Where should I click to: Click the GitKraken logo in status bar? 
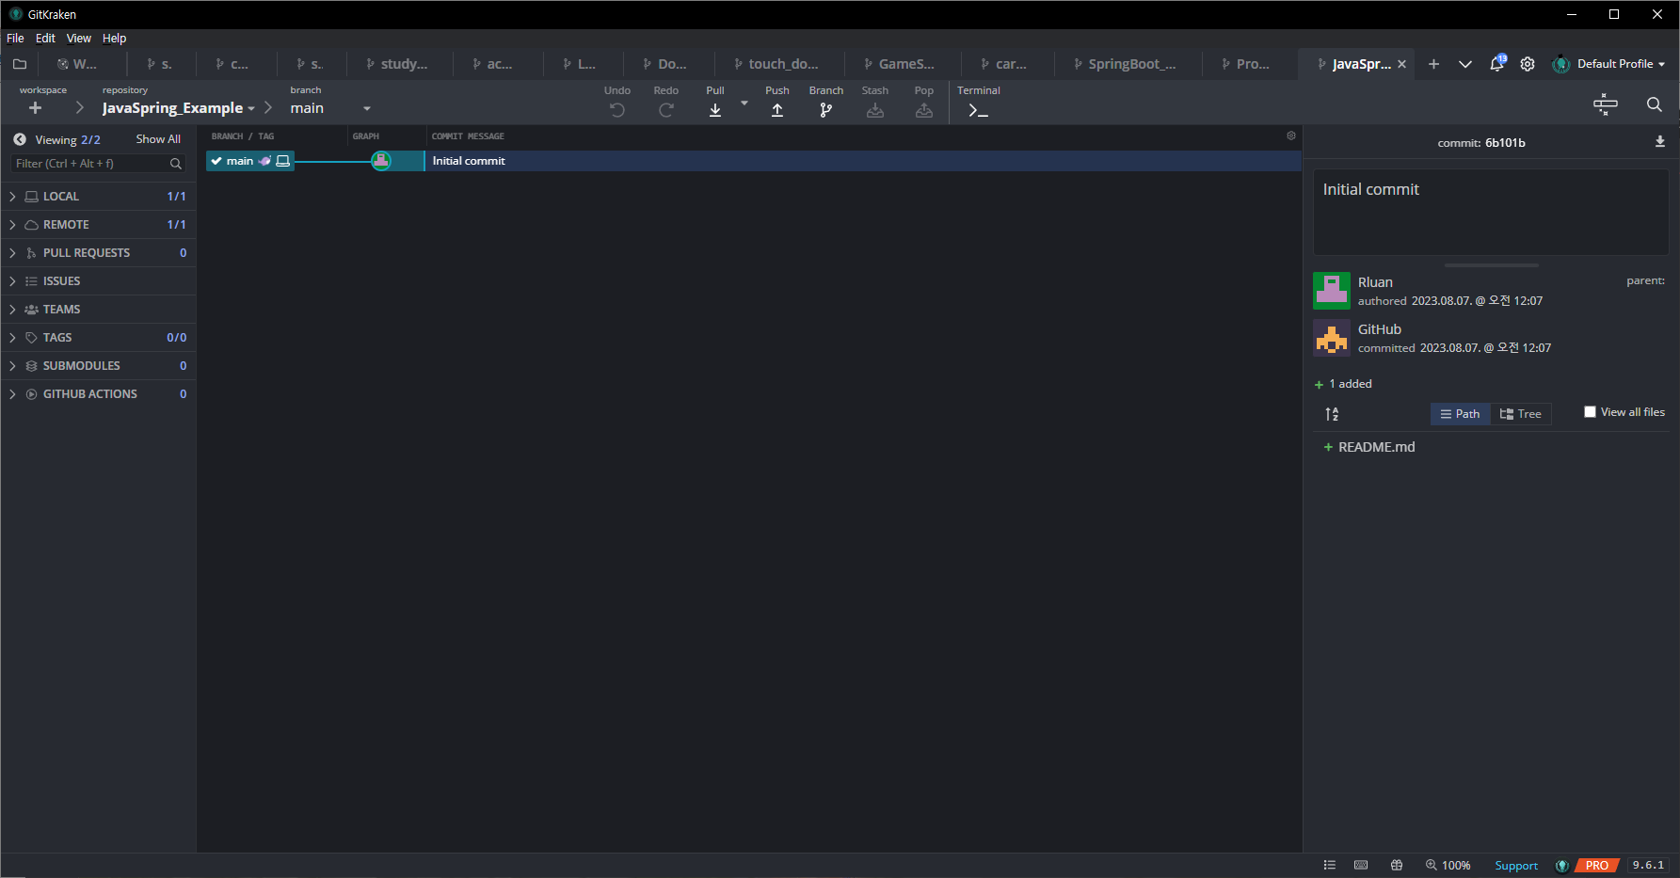tap(1562, 866)
